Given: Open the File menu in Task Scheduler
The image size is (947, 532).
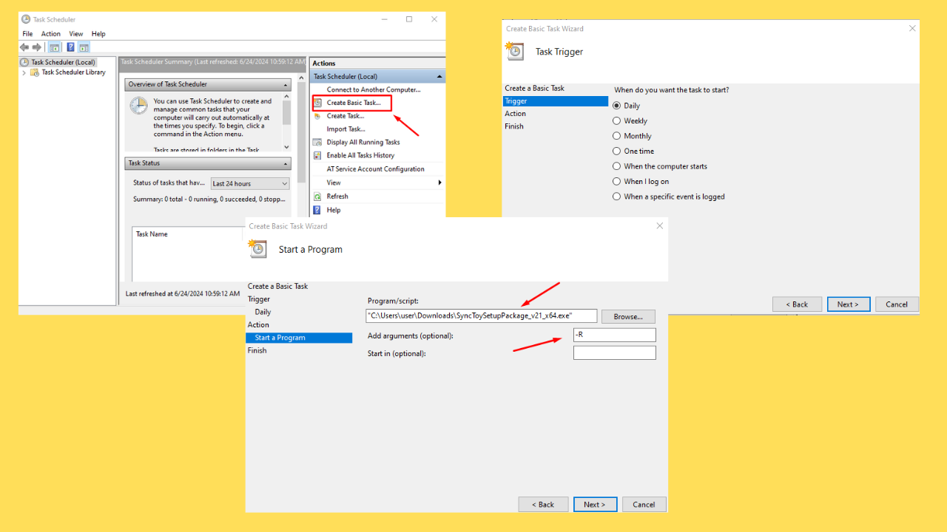Looking at the screenshot, I should [27, 34].
